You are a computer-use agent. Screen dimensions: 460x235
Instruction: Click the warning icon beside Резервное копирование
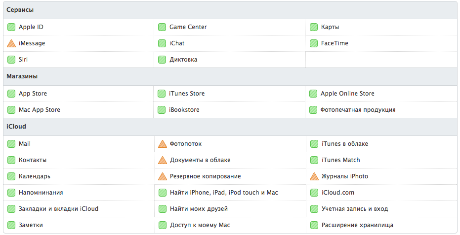tap(162, 176)
